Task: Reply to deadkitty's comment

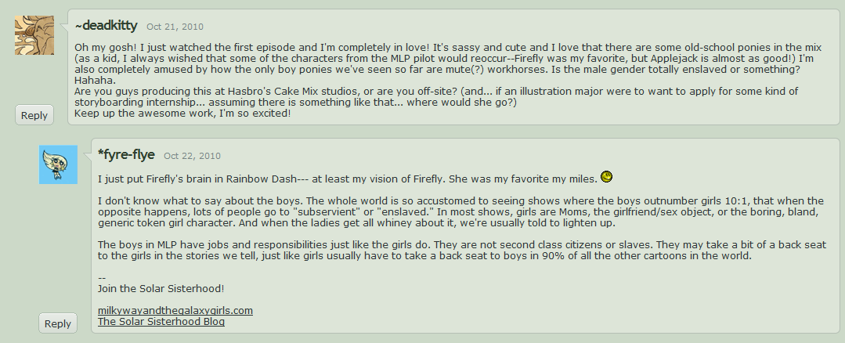Action: [34, 115]
